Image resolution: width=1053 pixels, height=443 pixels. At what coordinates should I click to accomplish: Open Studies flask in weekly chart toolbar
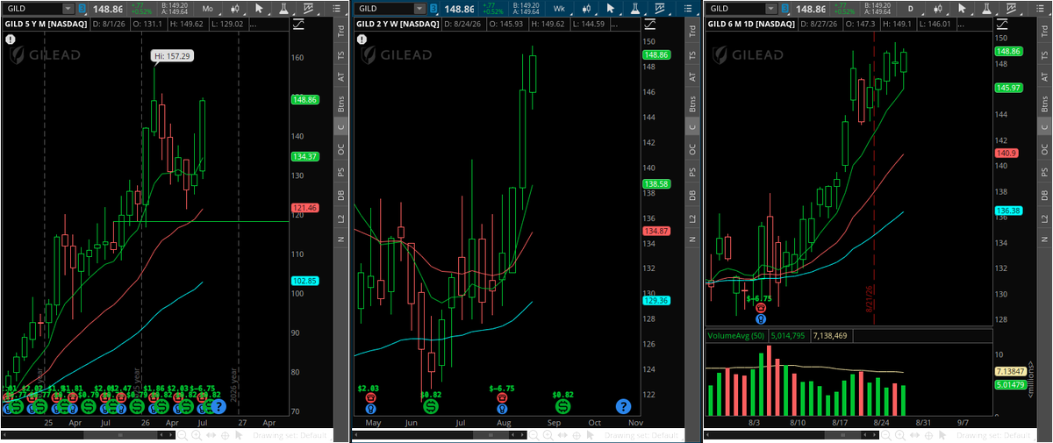click(634, 9)
